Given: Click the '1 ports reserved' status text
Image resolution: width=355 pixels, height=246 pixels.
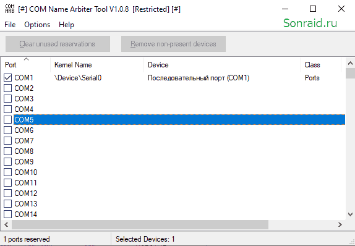Looking at the screenshot, I should click(x=26, y=239).
